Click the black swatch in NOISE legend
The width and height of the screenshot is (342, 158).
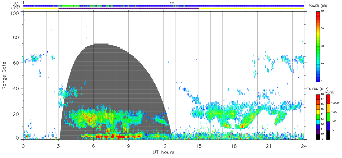328,135
